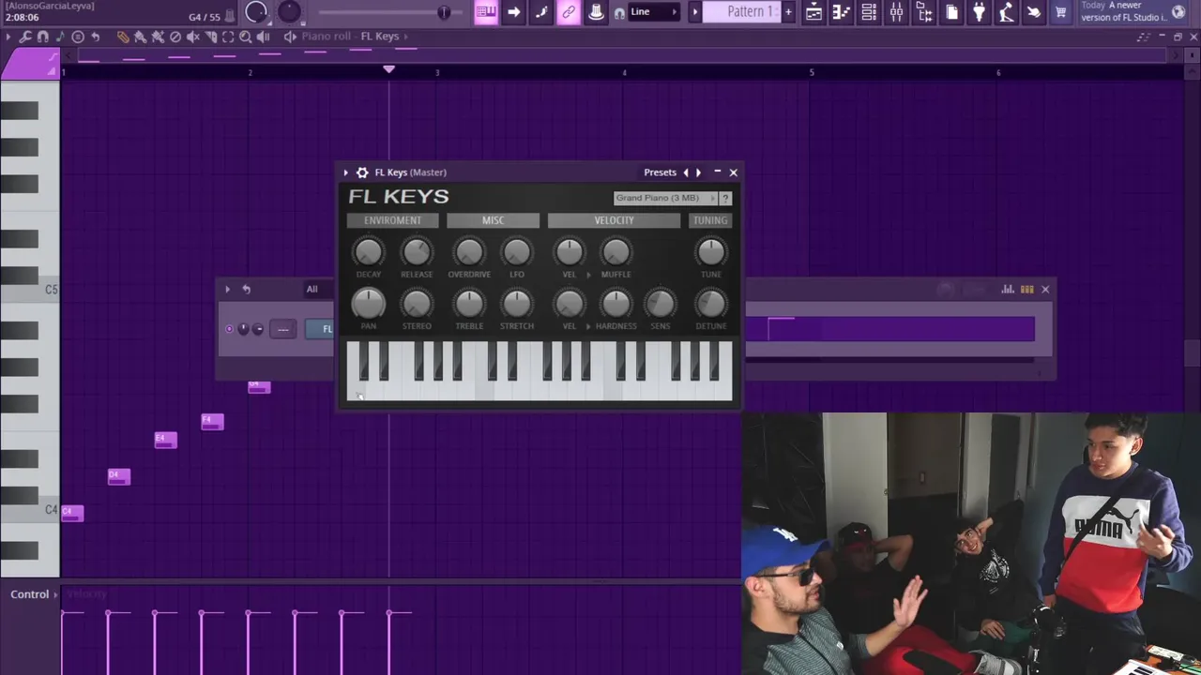1201x675 pixels.
Task: Select the Mute tool speaker icon
Action: point(193,37)
